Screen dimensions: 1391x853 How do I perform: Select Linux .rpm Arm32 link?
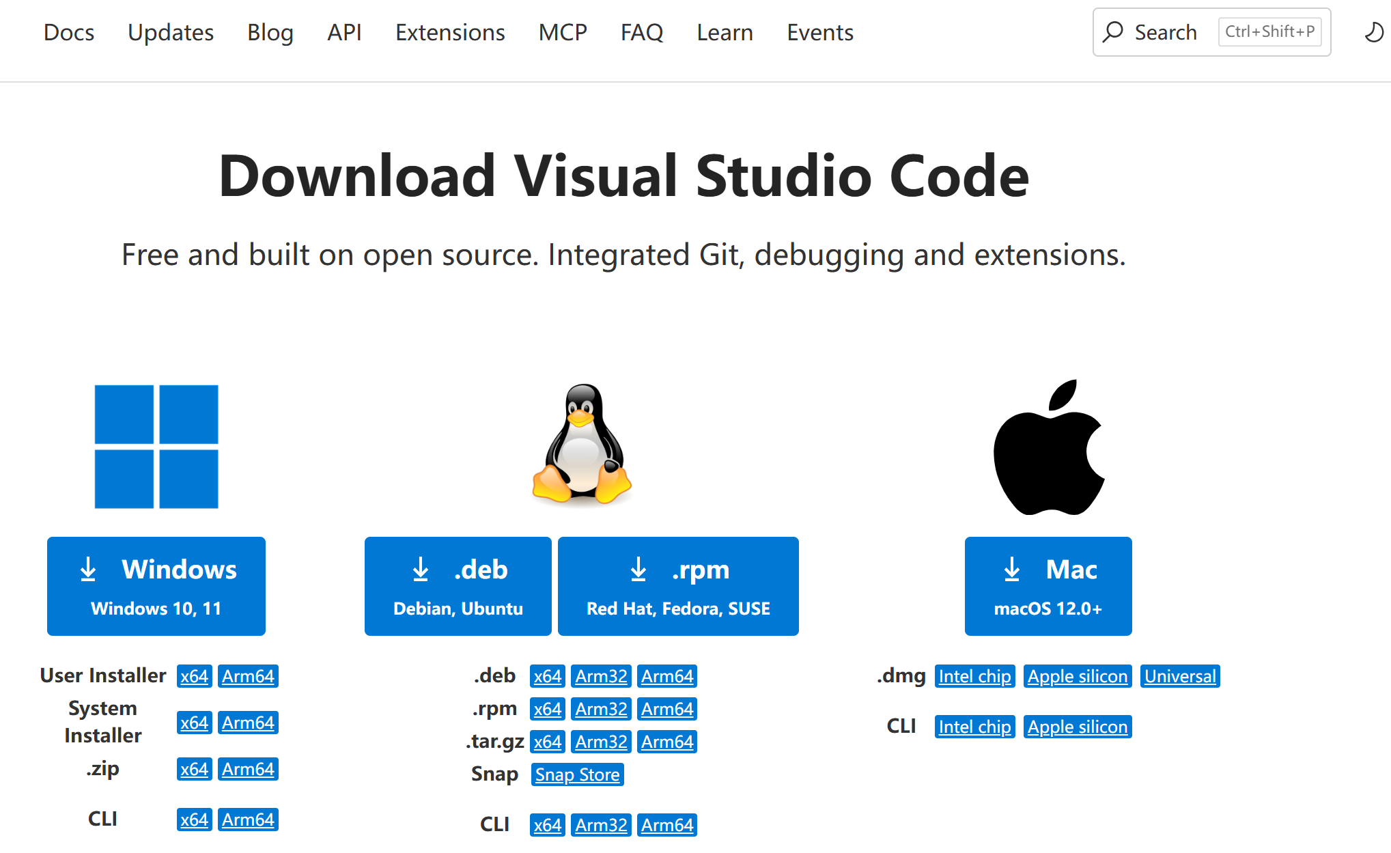point(601,709)
